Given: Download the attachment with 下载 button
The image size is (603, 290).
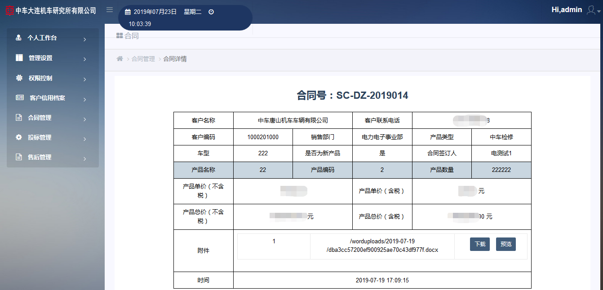Looking at the screenshot, I should click(479, 244).
